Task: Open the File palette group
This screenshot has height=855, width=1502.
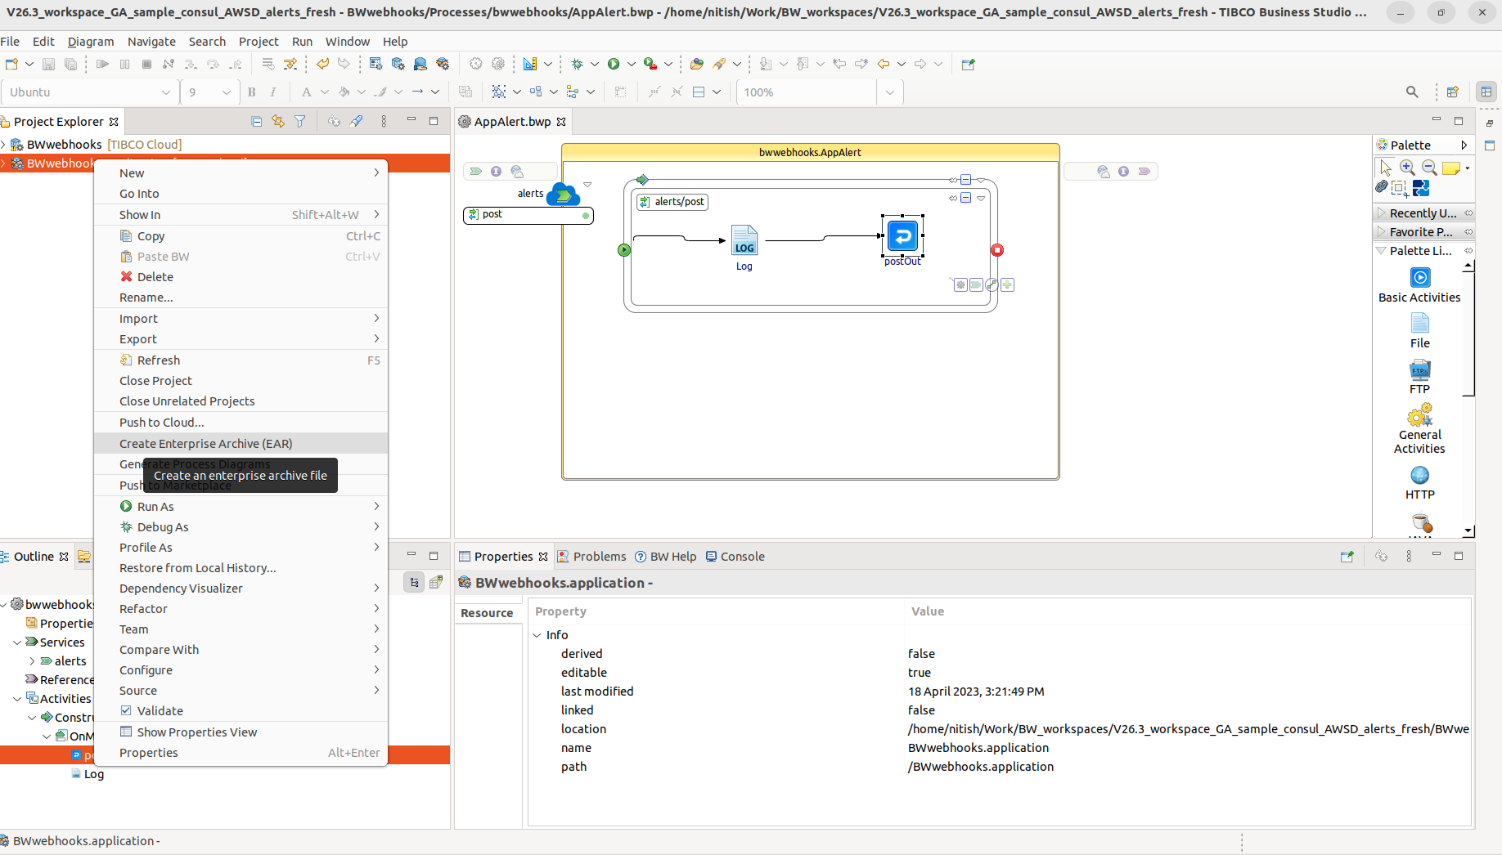Action: tap(1419, 331)
